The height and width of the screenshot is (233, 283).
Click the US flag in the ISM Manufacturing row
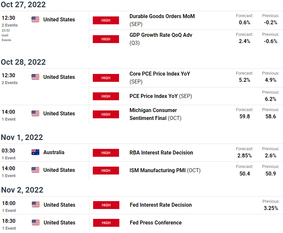[35, 170]
